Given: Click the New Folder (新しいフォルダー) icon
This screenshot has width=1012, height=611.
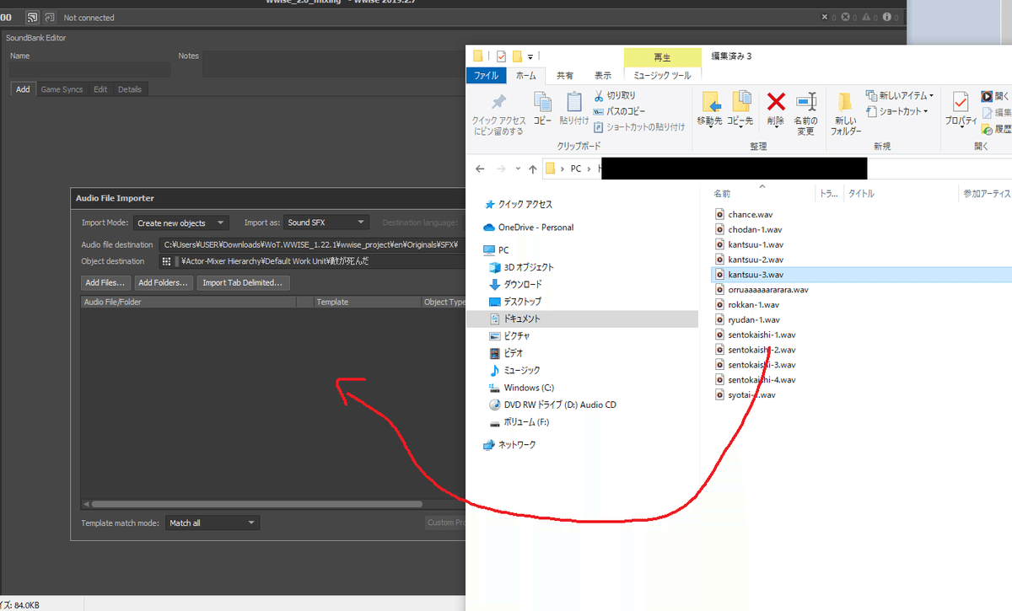Looking at the screenshot, I should pos(845,102).
